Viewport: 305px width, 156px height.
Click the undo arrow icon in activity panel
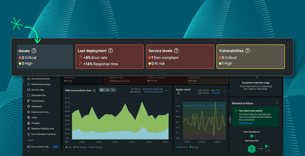click(x=257, y=77)
